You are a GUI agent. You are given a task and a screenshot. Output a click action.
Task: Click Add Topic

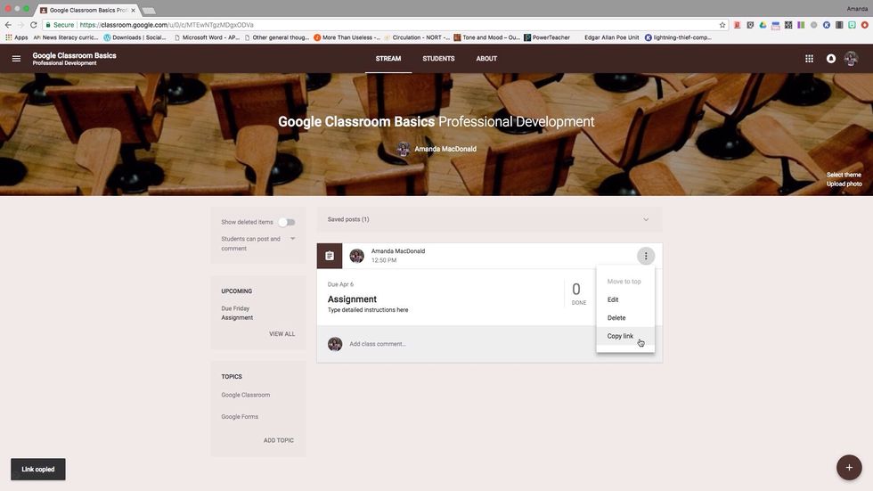(278, 440)
